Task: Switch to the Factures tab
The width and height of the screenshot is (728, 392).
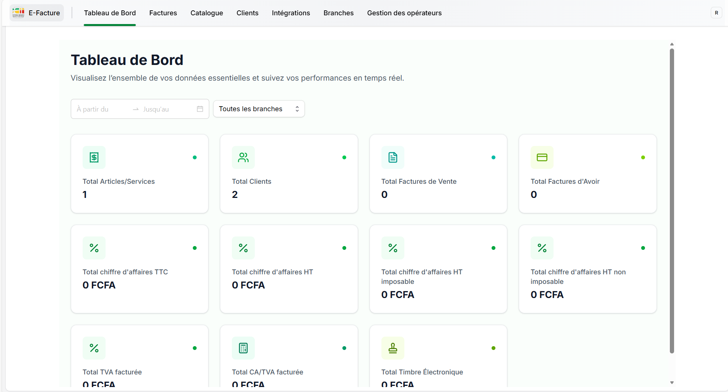Action: 163,13
